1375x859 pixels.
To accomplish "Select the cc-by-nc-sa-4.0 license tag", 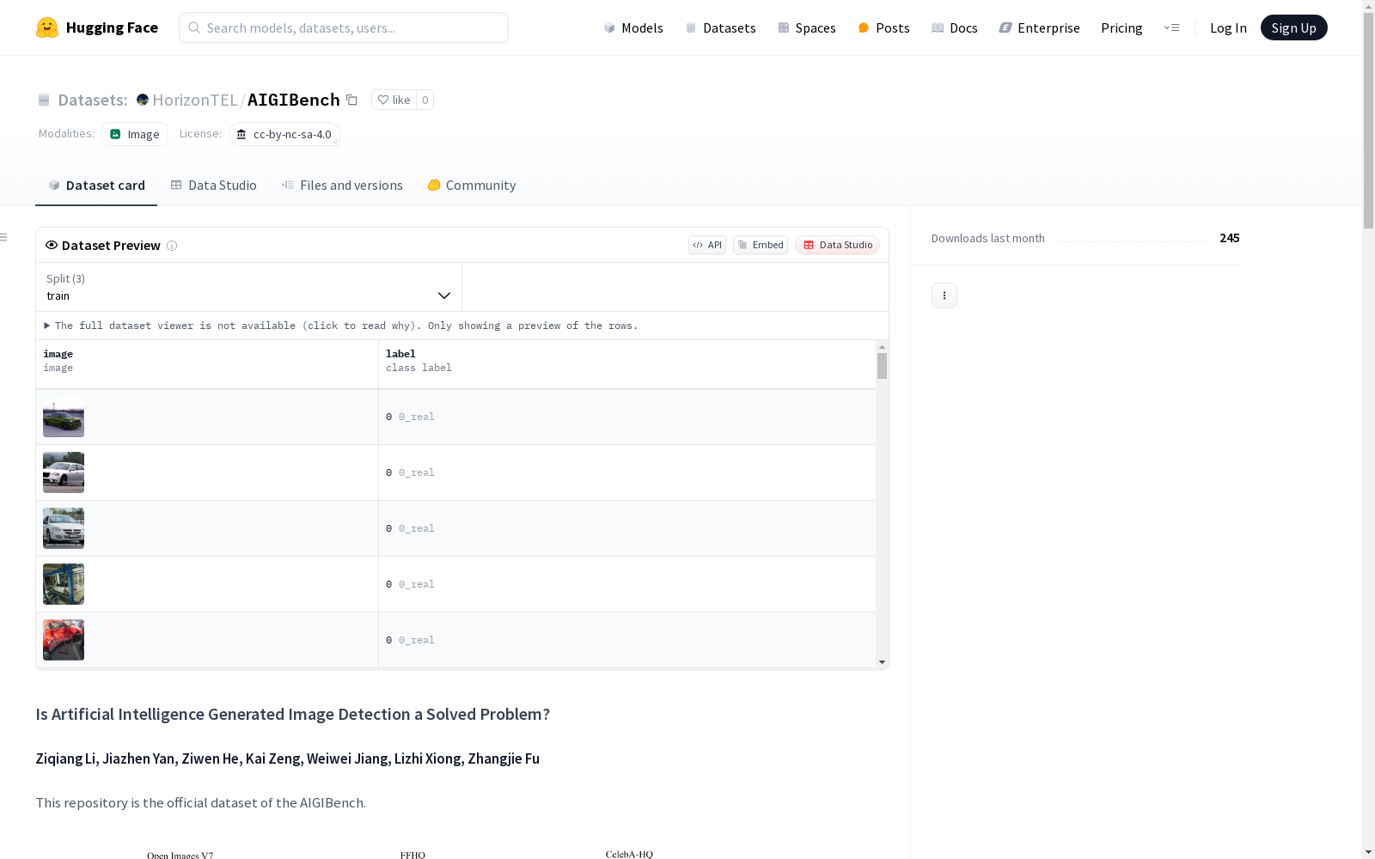I will tap(284, 134).
